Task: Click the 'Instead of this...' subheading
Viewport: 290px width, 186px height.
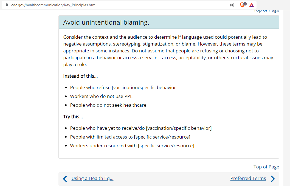Action: [80, 76]
